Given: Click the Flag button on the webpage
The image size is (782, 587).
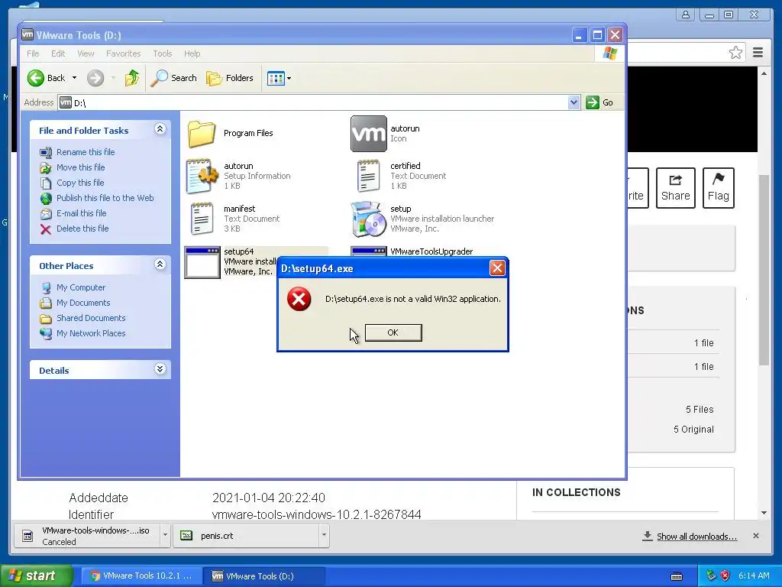Looking at the screenshot, I should [718, 188].
